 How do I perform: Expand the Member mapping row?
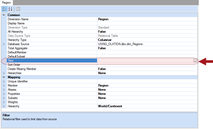click(x=4, y=85)
